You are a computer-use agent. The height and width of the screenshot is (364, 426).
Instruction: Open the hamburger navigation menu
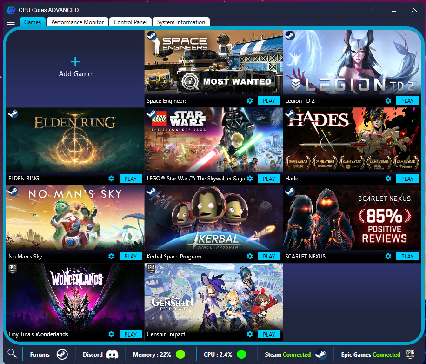(10, 22)
